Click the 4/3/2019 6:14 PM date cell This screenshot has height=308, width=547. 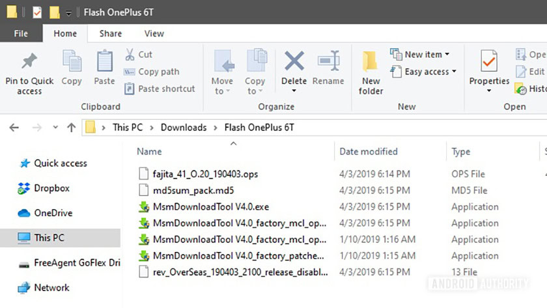pyautogui.click(x=374, y=174)
